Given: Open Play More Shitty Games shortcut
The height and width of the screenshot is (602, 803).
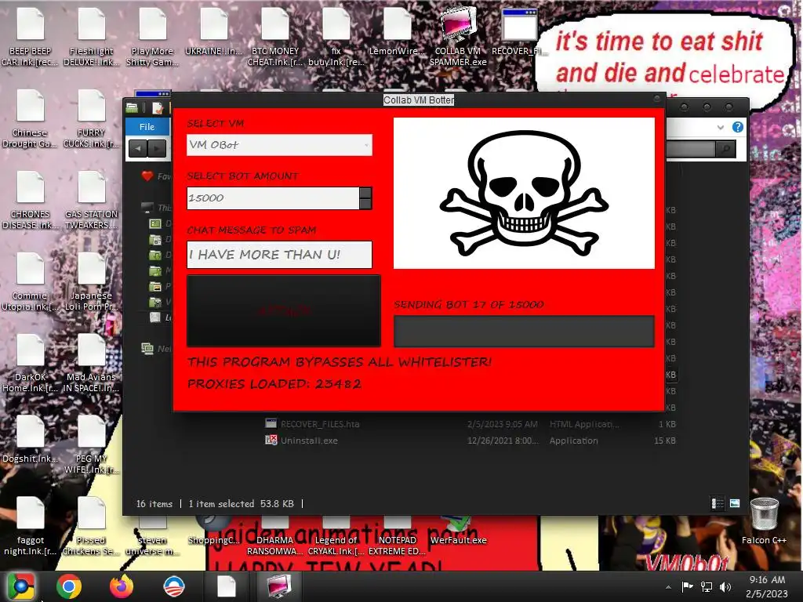Looking at the screenshot, I should [152, 38].
